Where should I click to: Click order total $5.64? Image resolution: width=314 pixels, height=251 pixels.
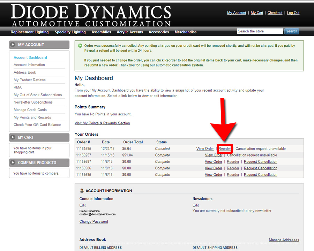pyautogui.click(x=126, y=149)
